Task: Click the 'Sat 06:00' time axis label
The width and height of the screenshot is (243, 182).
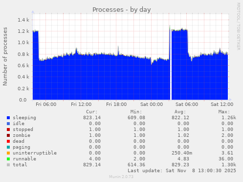Action: [187, 104]
